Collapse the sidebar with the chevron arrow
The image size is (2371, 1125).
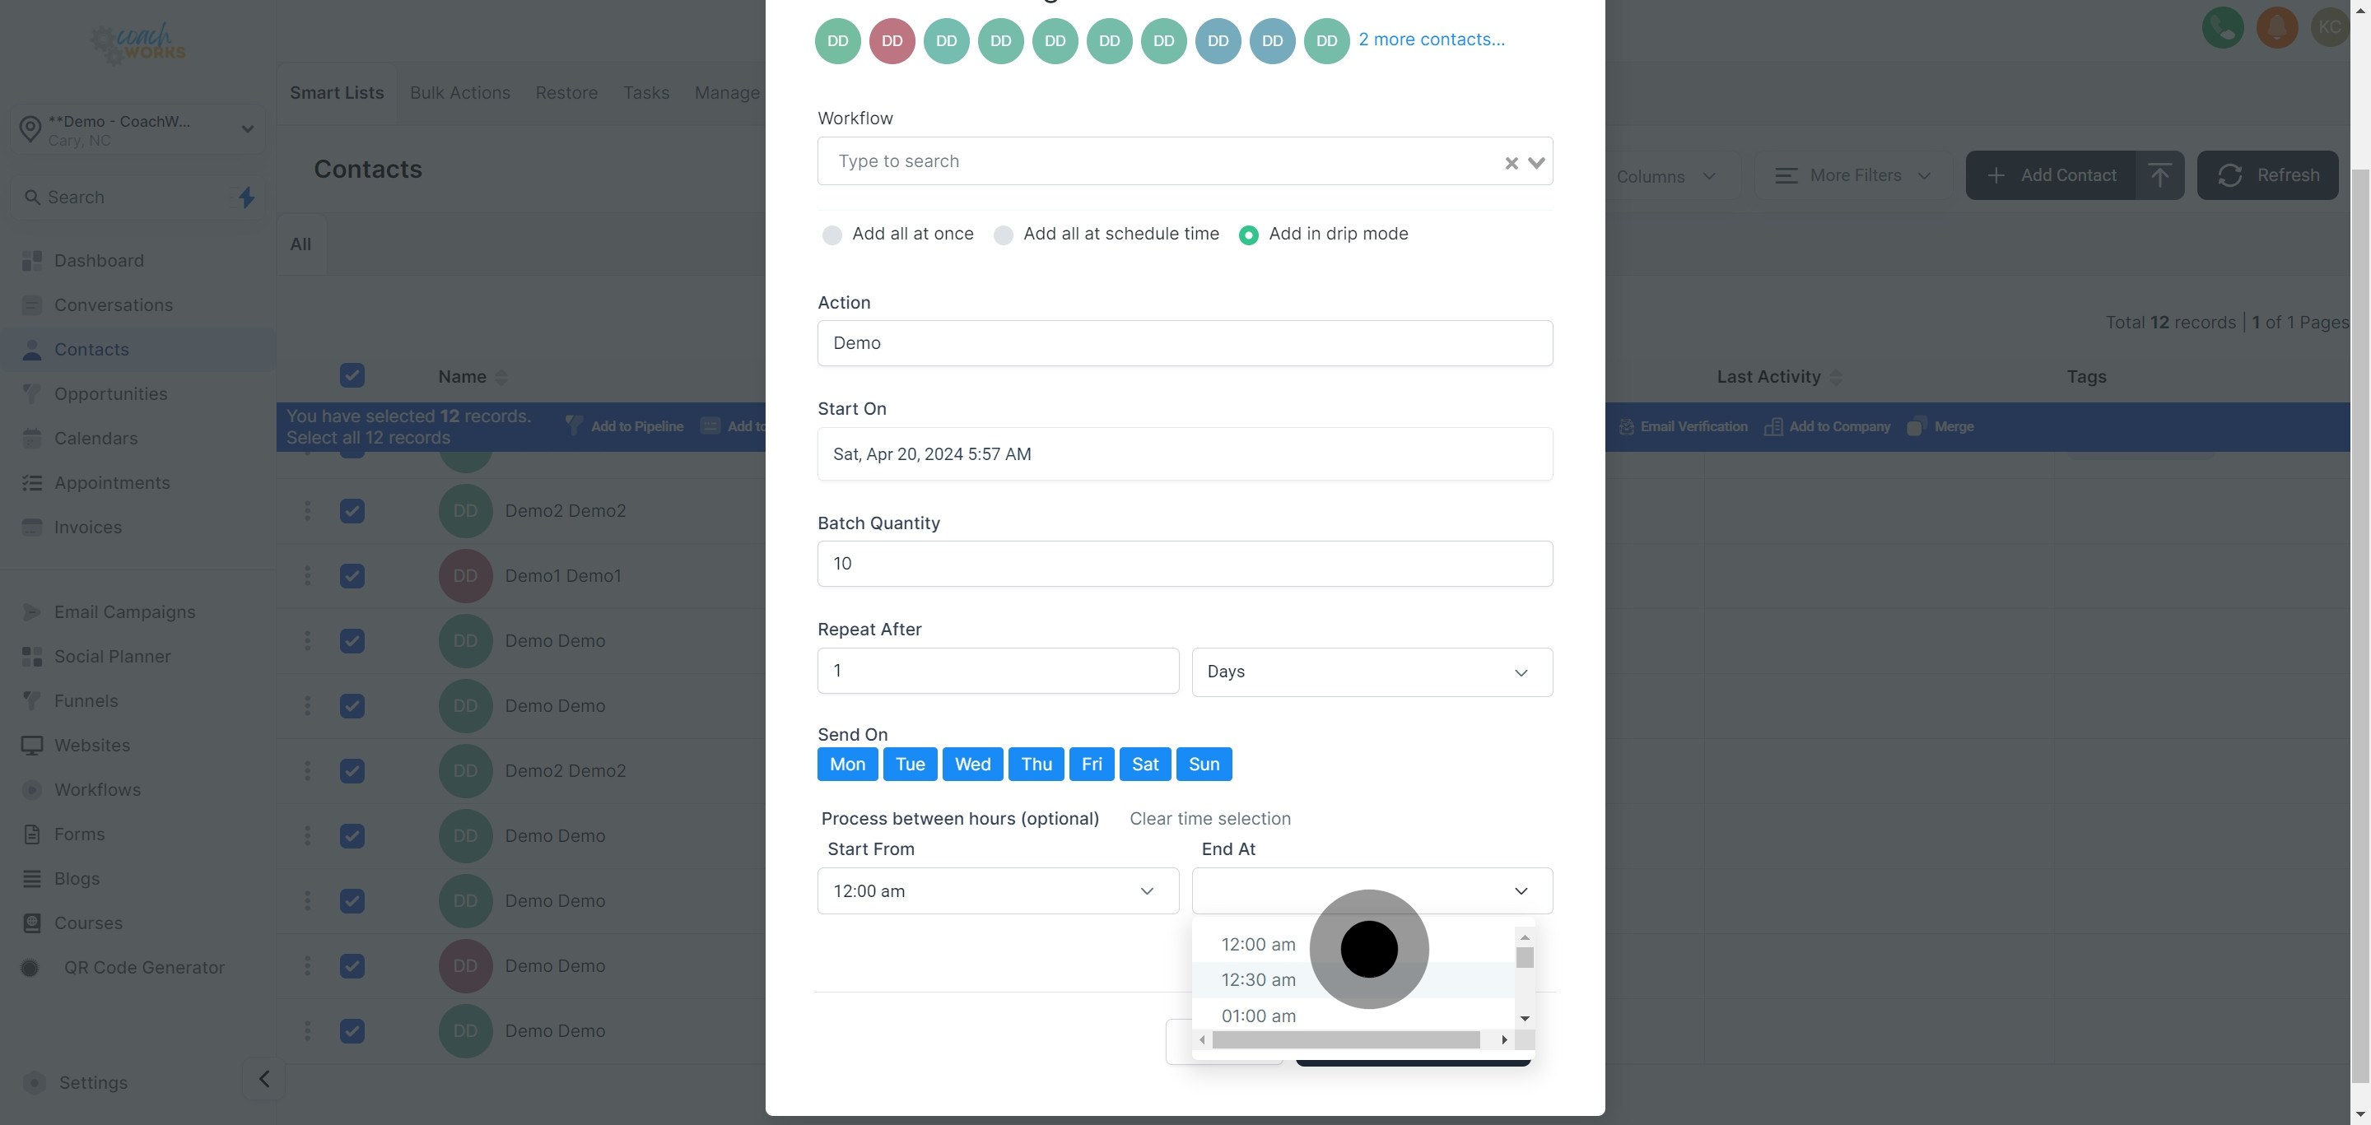(x=264, y=1078)
